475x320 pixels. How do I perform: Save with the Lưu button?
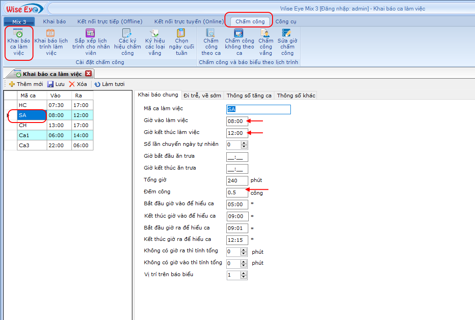pos(56,84)
